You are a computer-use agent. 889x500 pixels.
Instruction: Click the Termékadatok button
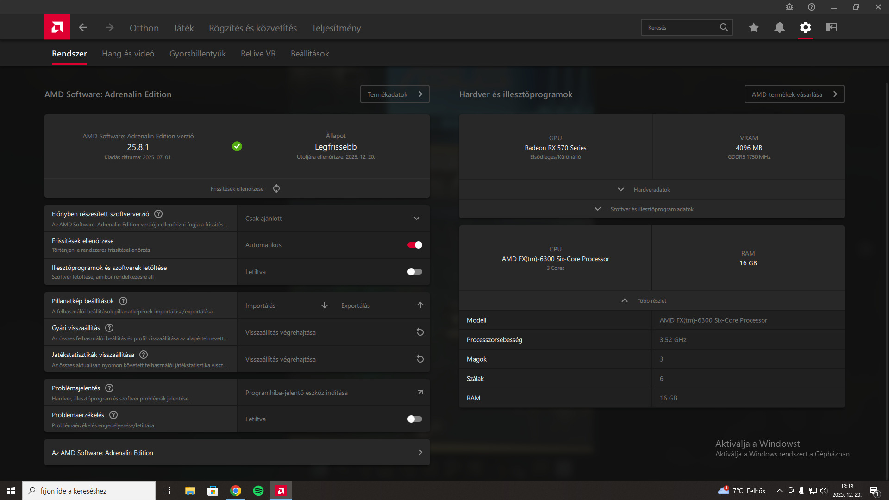394,94
